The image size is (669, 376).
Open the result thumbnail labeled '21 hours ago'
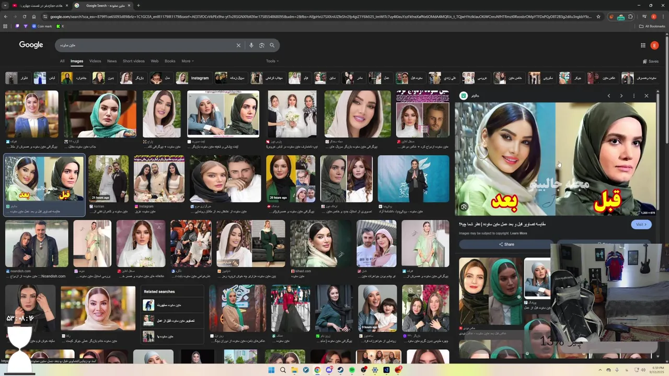click(x=108, y=179)
